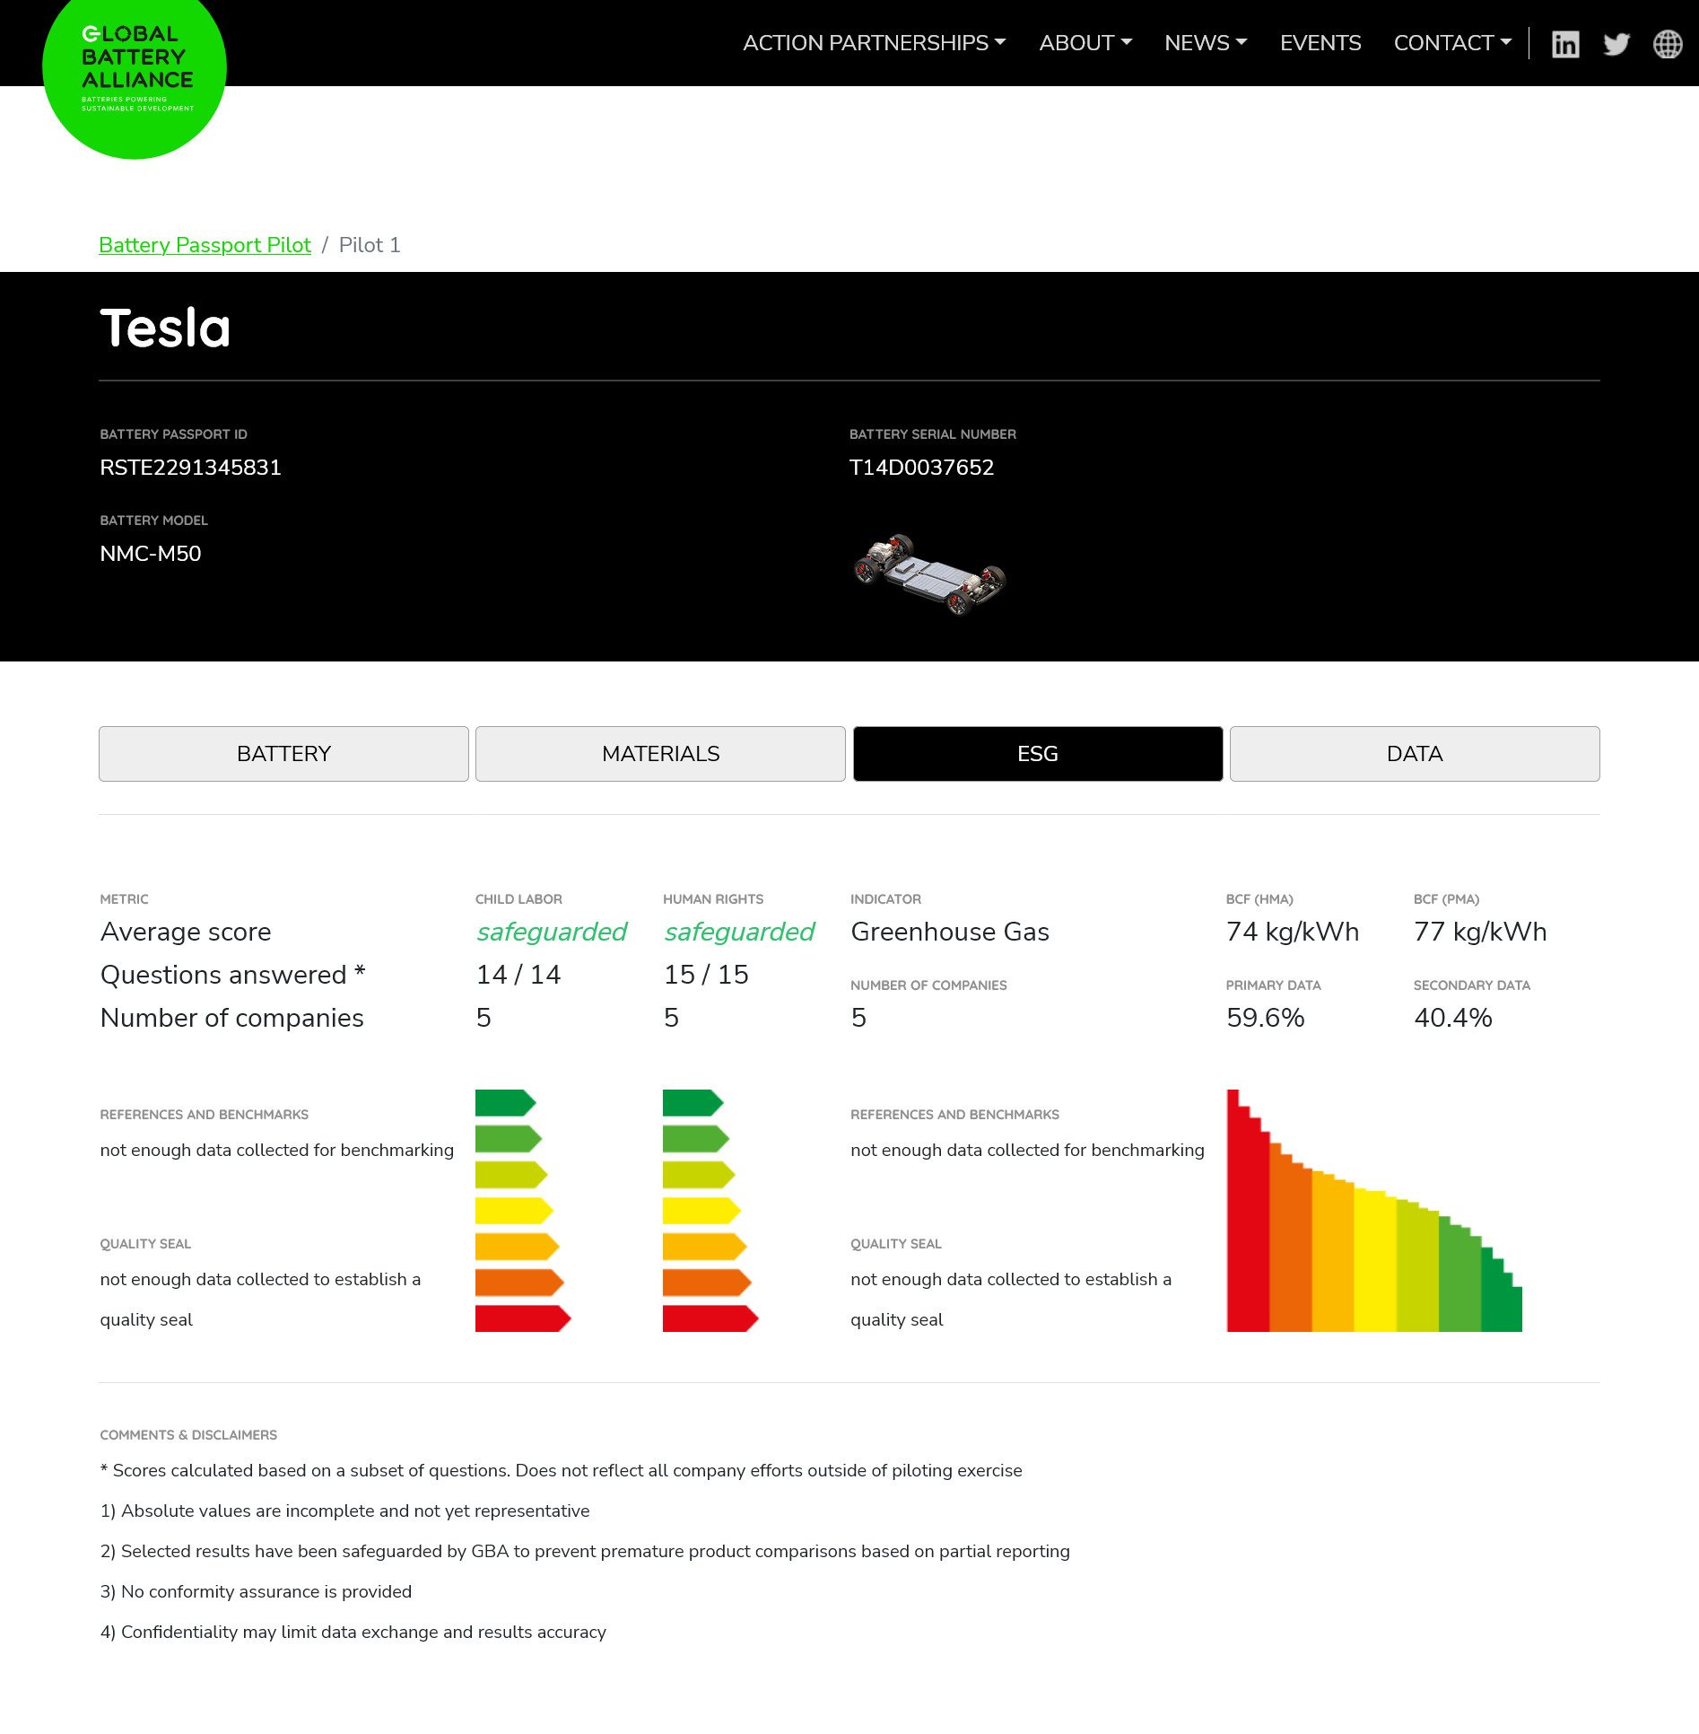
Task: Click the '15 / 15' questions answered value
Action: coord(706,975)
